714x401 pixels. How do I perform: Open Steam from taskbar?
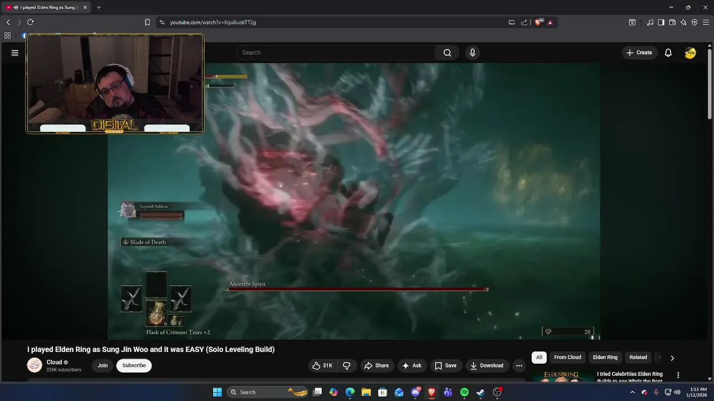click(x=480, y=392)
